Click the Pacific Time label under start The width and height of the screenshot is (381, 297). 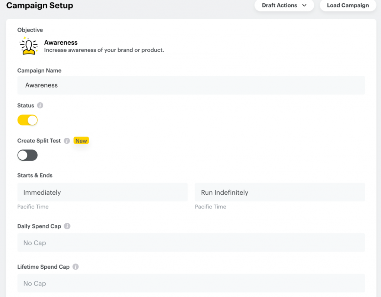coord(33,207)
